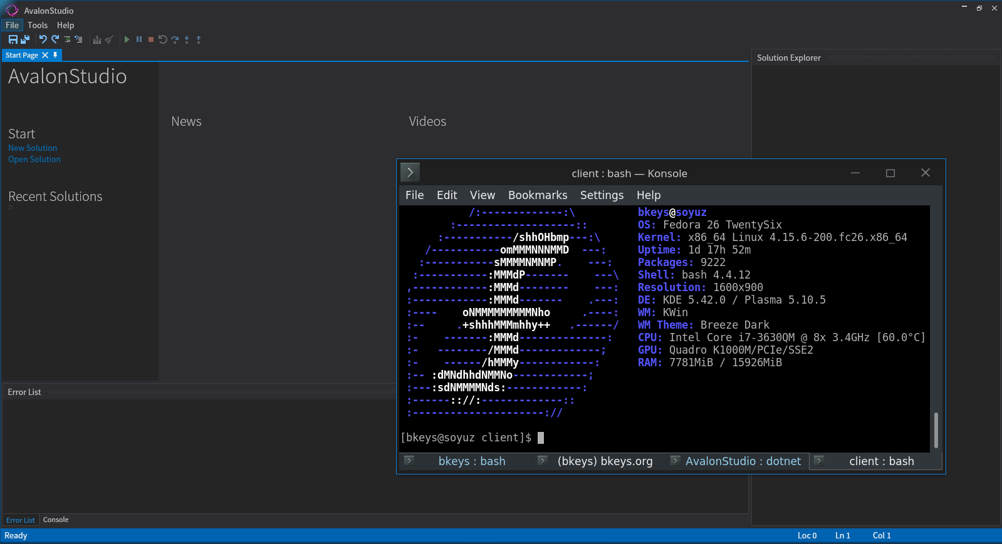This screenshot has width=1002, height=544.
Task: Click the Uncomment lines toolbar icon
Action: tap(78, 39)
